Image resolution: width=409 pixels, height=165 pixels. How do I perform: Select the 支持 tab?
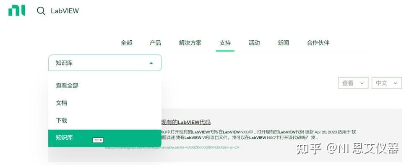225,43
